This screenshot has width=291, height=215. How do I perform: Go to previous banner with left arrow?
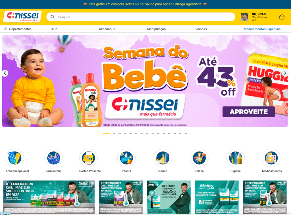pyautogui.click(x=5, y=73)
